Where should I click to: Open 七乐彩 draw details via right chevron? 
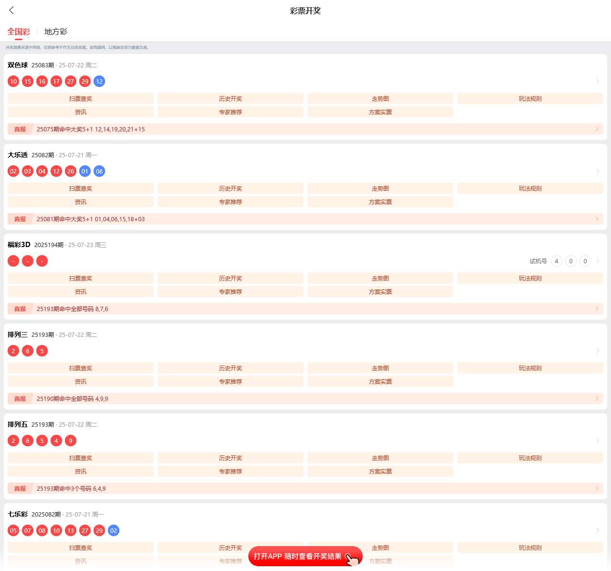coord(598,530)
